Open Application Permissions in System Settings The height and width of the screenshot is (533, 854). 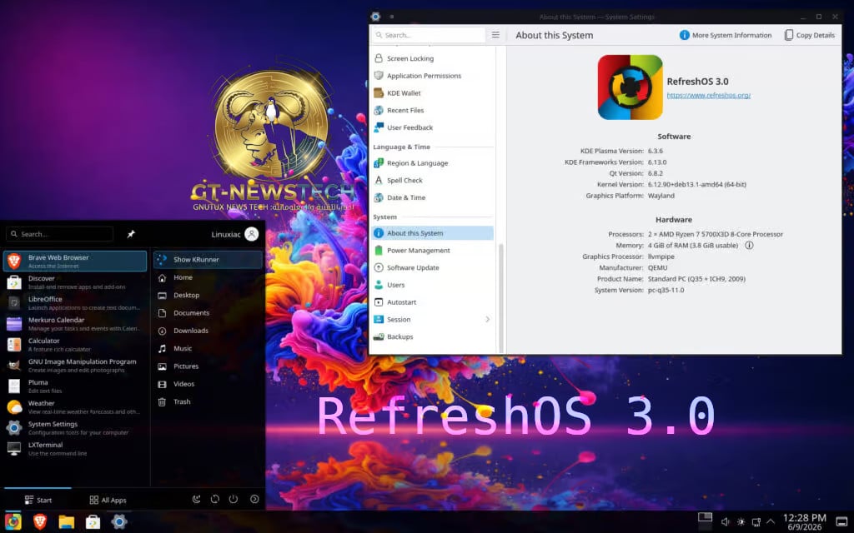click(x=432, y=76)
